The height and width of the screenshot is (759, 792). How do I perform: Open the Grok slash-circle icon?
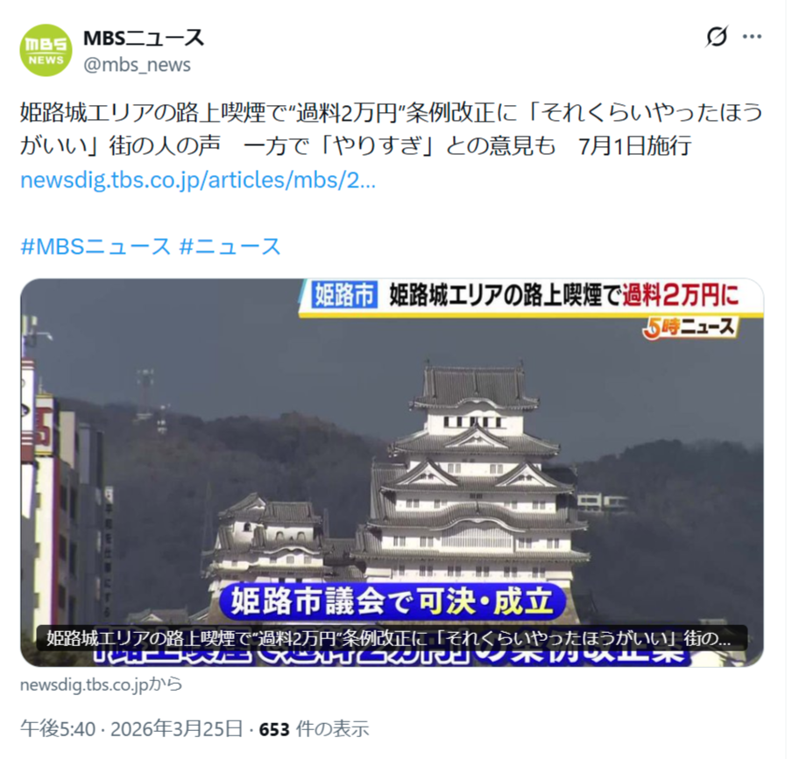coord(717,37)
